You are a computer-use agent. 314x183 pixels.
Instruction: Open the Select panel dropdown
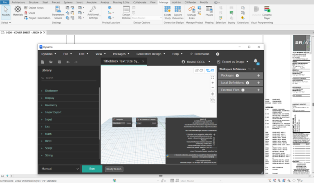pyautogui.click(x=6, y=22)
